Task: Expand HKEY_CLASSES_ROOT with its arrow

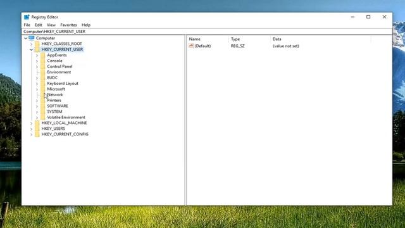Action: click(x=31, y=44)
